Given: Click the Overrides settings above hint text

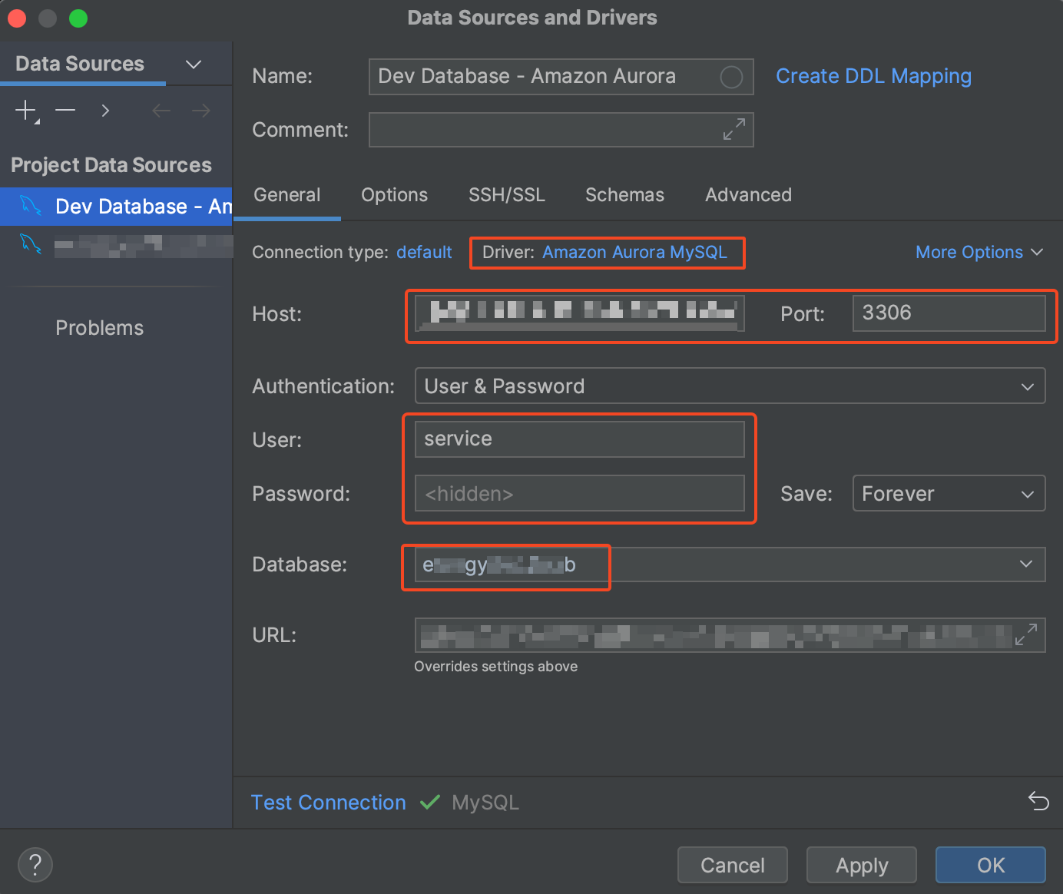Looking at the screenshot, I should click(x=495, y=667).
